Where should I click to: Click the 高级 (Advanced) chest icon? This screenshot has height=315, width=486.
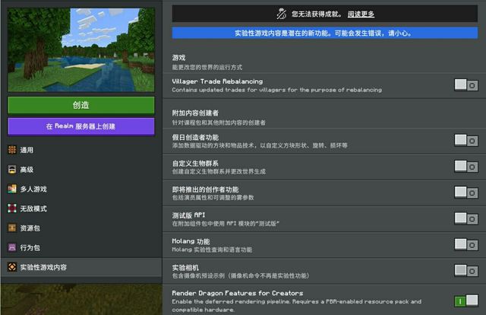coord(12,170)
